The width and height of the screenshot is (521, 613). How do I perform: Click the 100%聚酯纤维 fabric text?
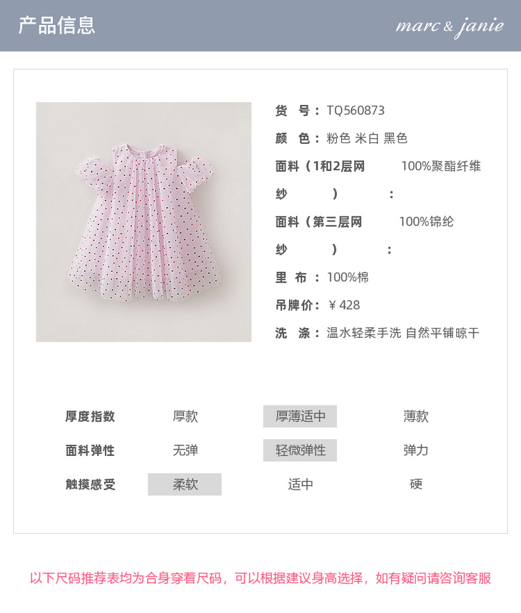coord(441,166)
